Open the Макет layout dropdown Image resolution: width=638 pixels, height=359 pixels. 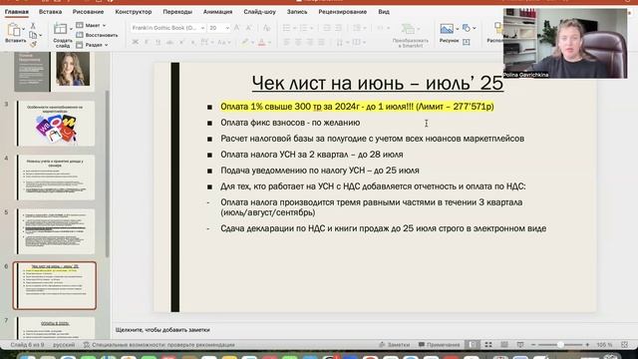(x=91, y=25)
